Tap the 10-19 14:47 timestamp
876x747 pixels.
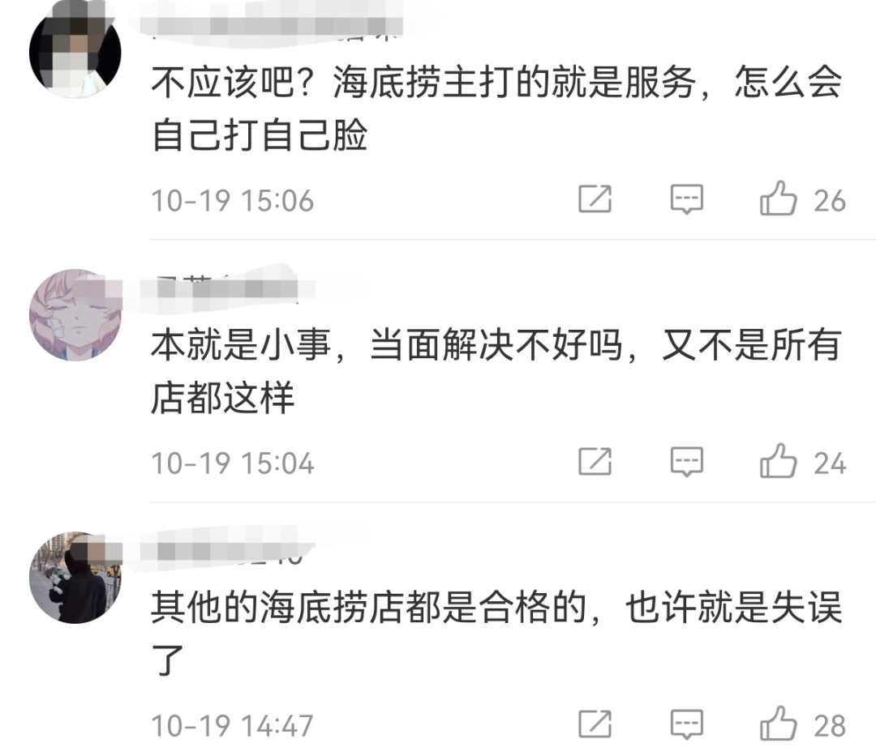(233, 726)
